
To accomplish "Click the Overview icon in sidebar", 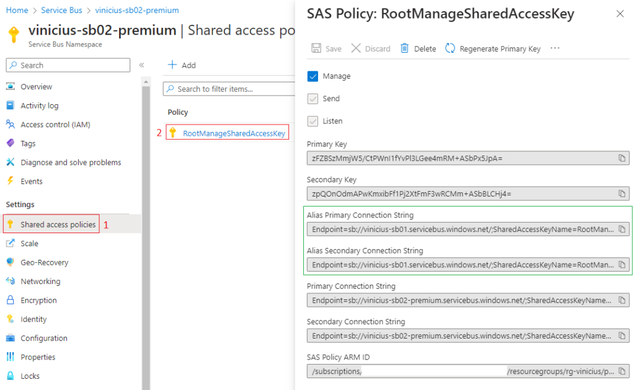I will click(x=11, y=86).
